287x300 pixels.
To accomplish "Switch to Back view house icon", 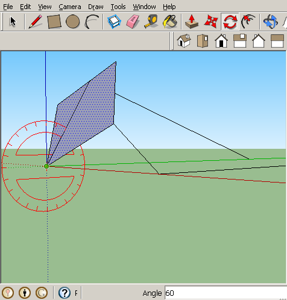I will pyautogui.click(x=259, y=41).
